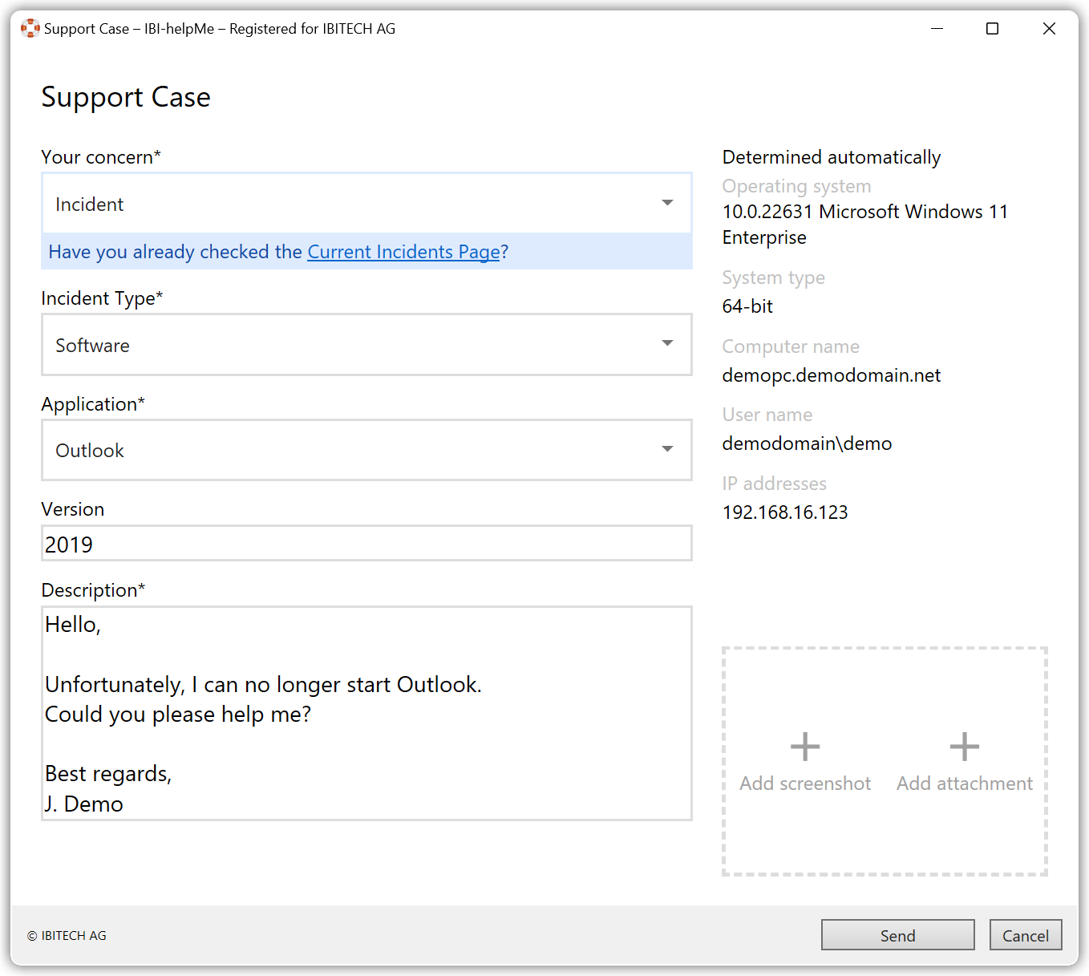Minimize the Support Case window
1089x976 pixels.
[x=937, y=29]
